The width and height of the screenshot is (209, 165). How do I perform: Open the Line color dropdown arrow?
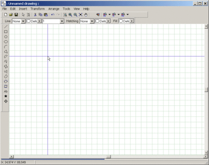click(x=40, y=21)
